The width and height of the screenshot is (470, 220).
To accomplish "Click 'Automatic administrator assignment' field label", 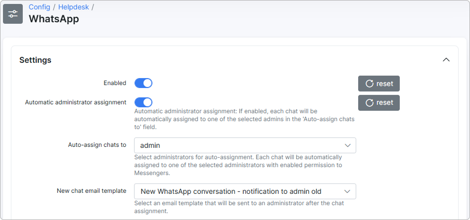I will 75,102.
